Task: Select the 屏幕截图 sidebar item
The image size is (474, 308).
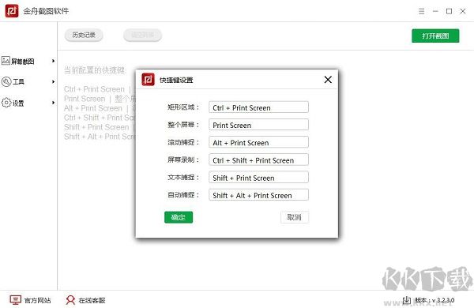Action: tap(28, 61)
